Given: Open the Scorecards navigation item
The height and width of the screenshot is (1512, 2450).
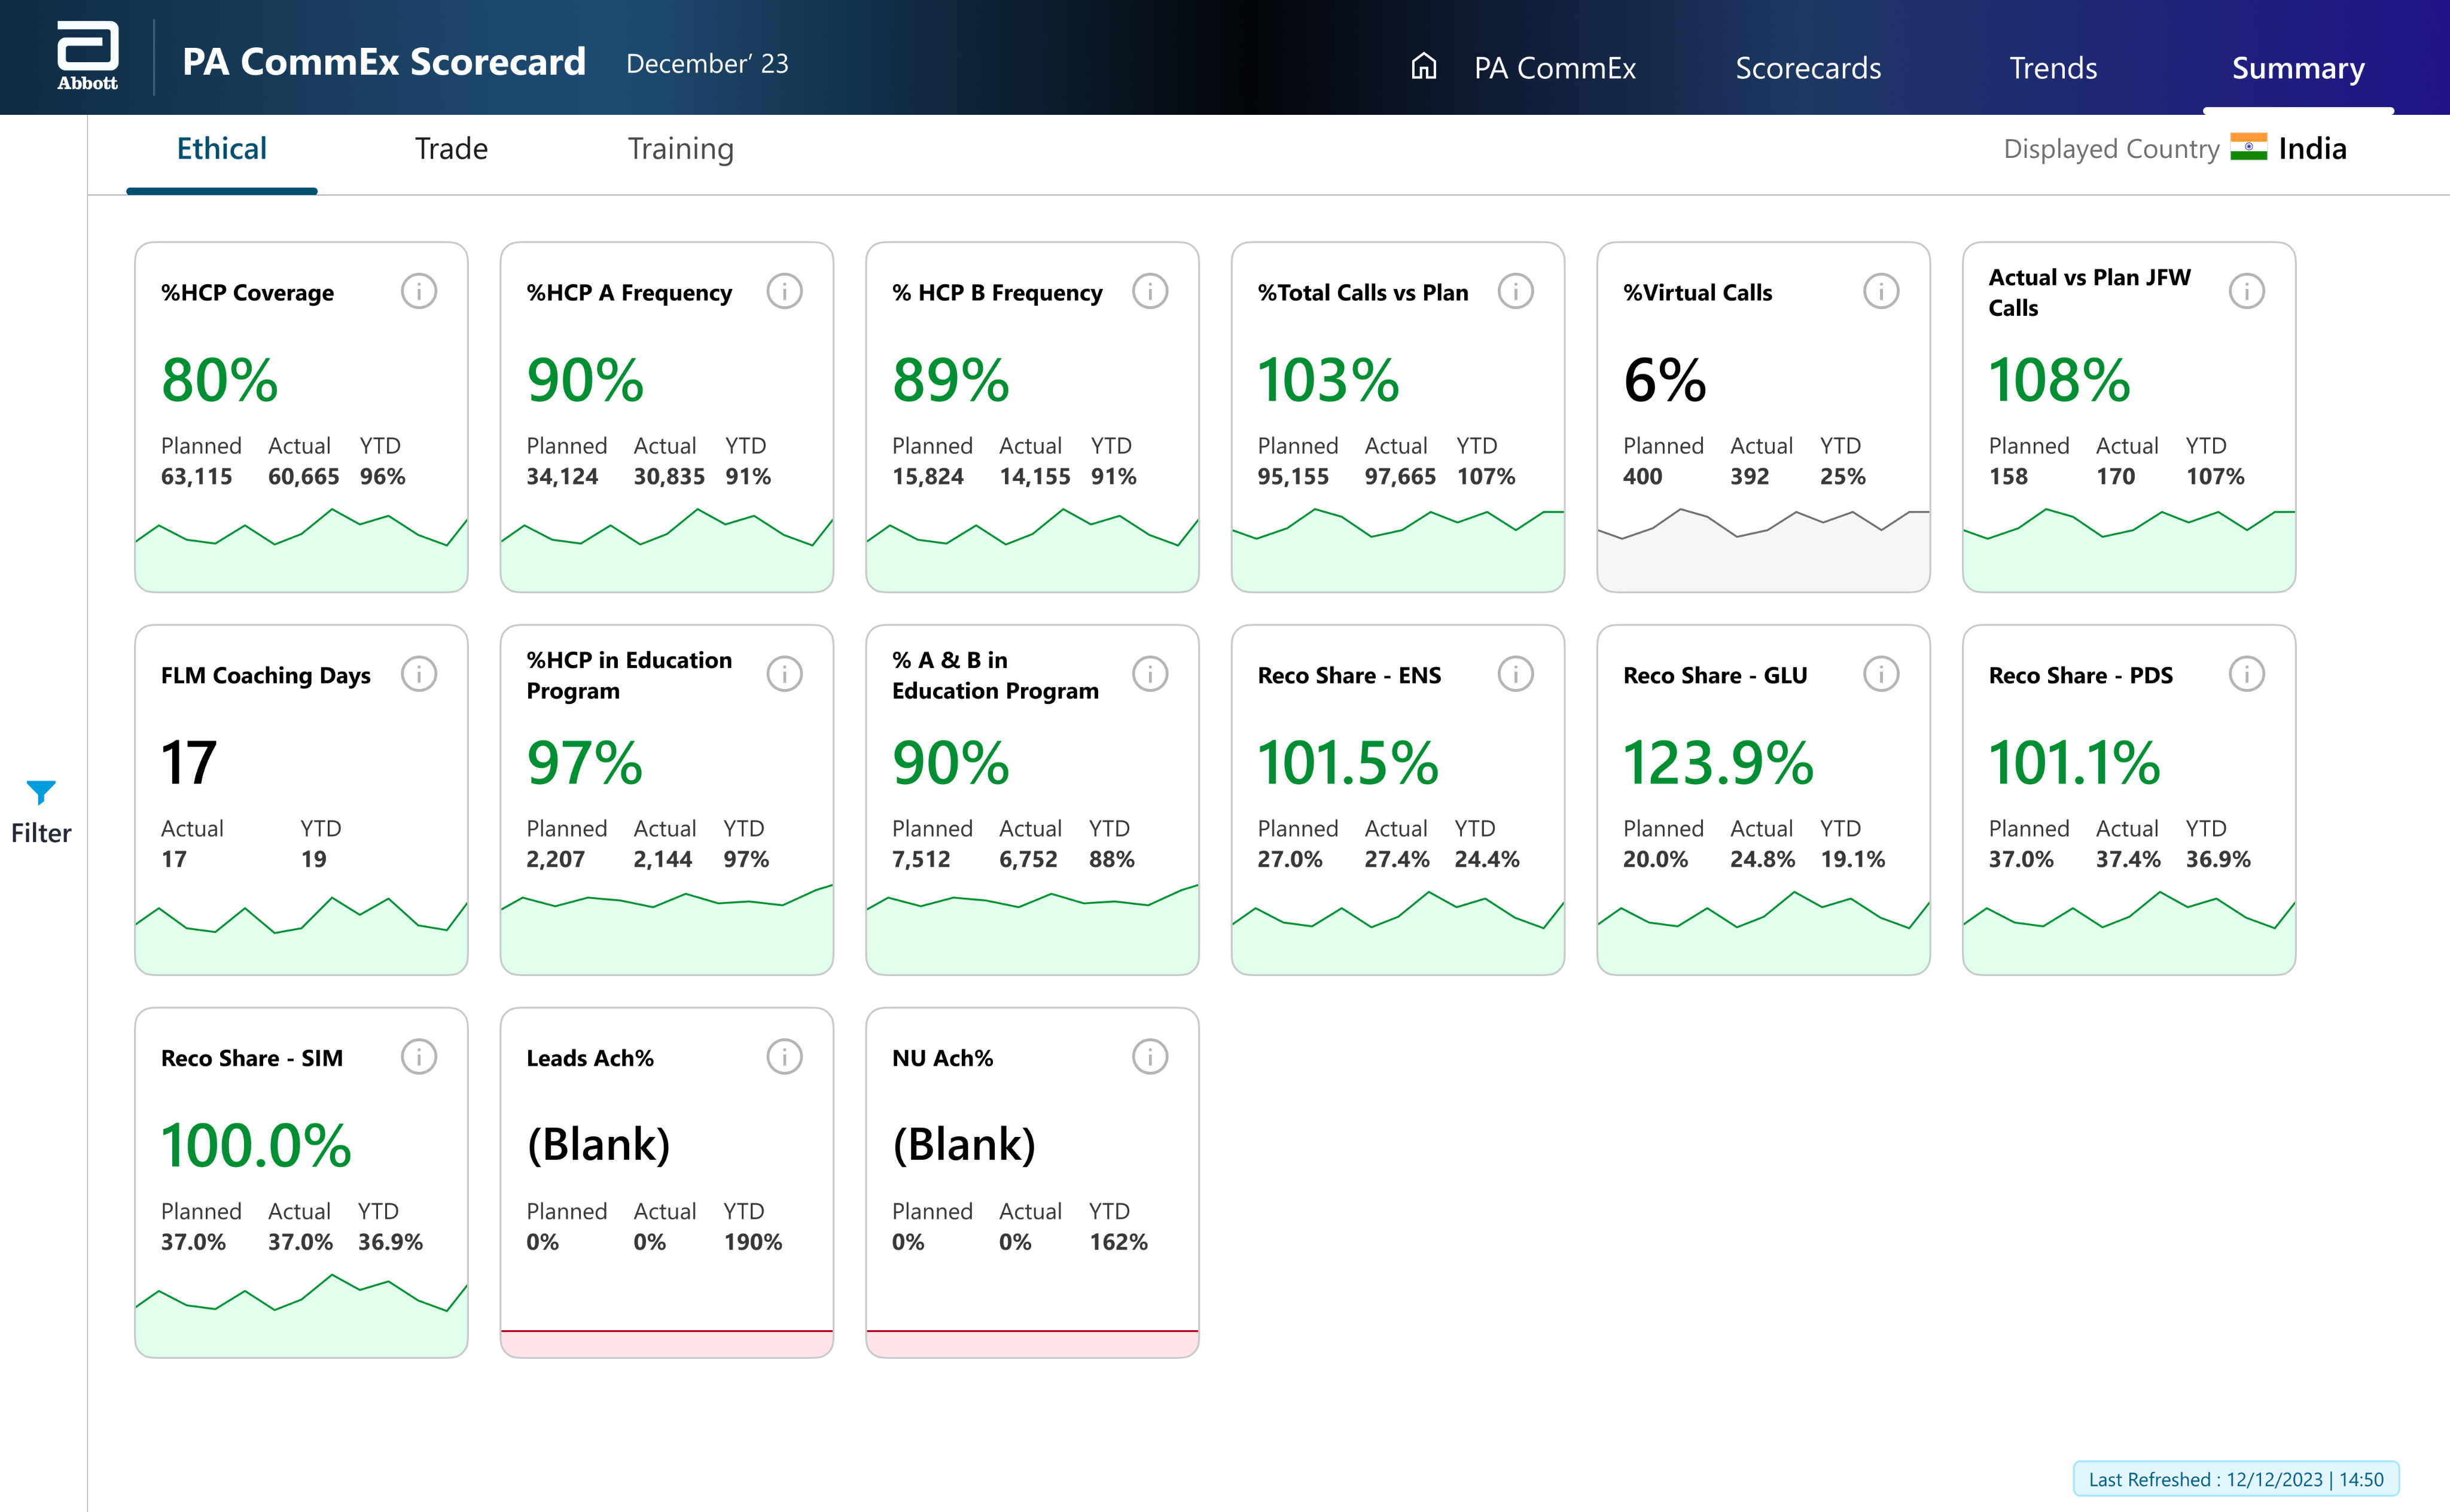Looking at the screenshot, I should [x=1807, y=68].
